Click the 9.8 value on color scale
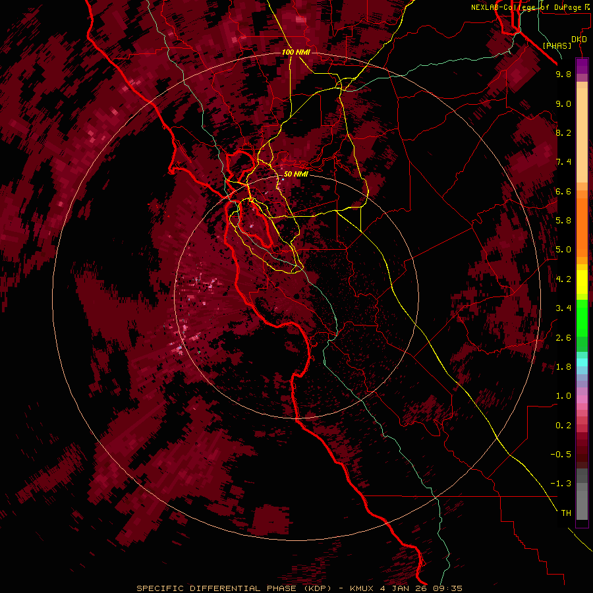This screenshot has width=593, height=593. pyautogui.click(x=563, y=74)
